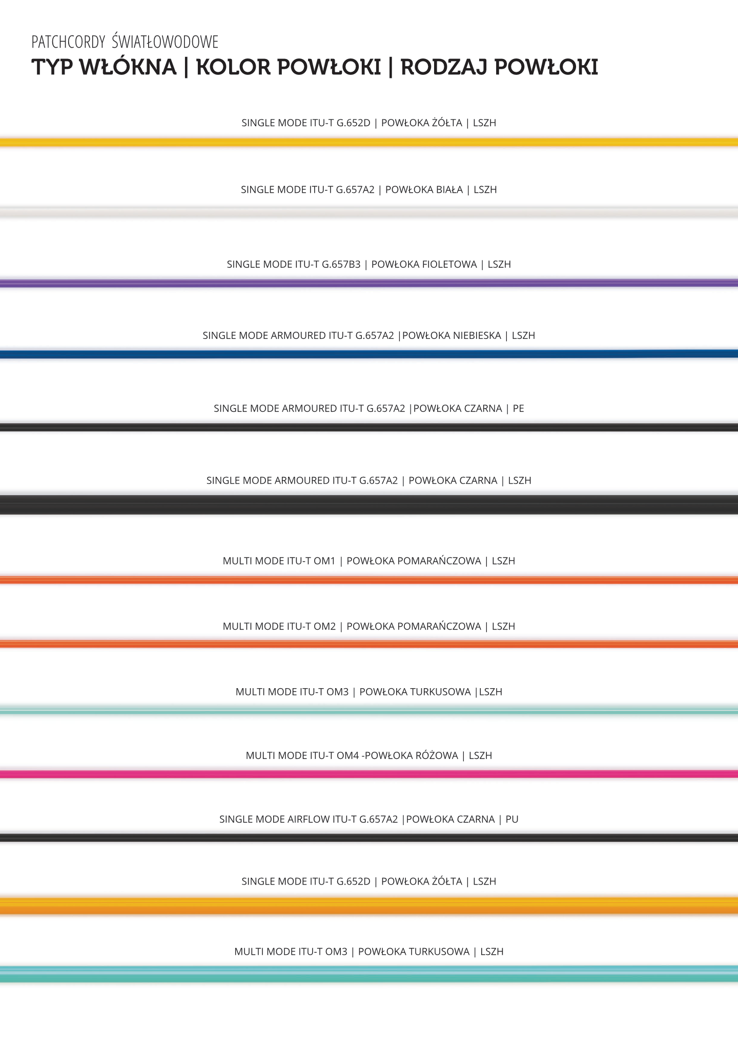Click the 'POWŁOKA NIEBIESKA | LSZH' armoured label
The height and width of the screenshot is (1044, 738).
click(369, 335)
